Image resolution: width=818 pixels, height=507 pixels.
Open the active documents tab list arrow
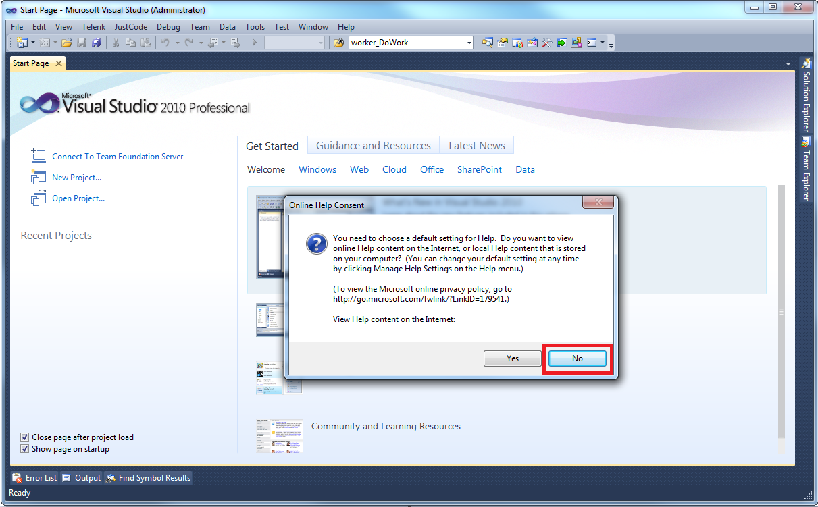[788, 64]
